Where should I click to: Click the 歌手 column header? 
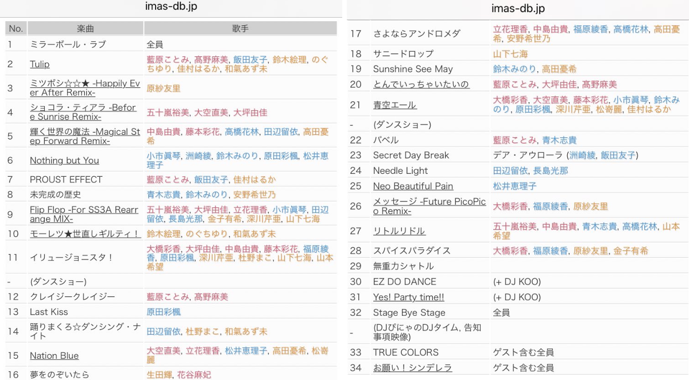tap(240, 29)
